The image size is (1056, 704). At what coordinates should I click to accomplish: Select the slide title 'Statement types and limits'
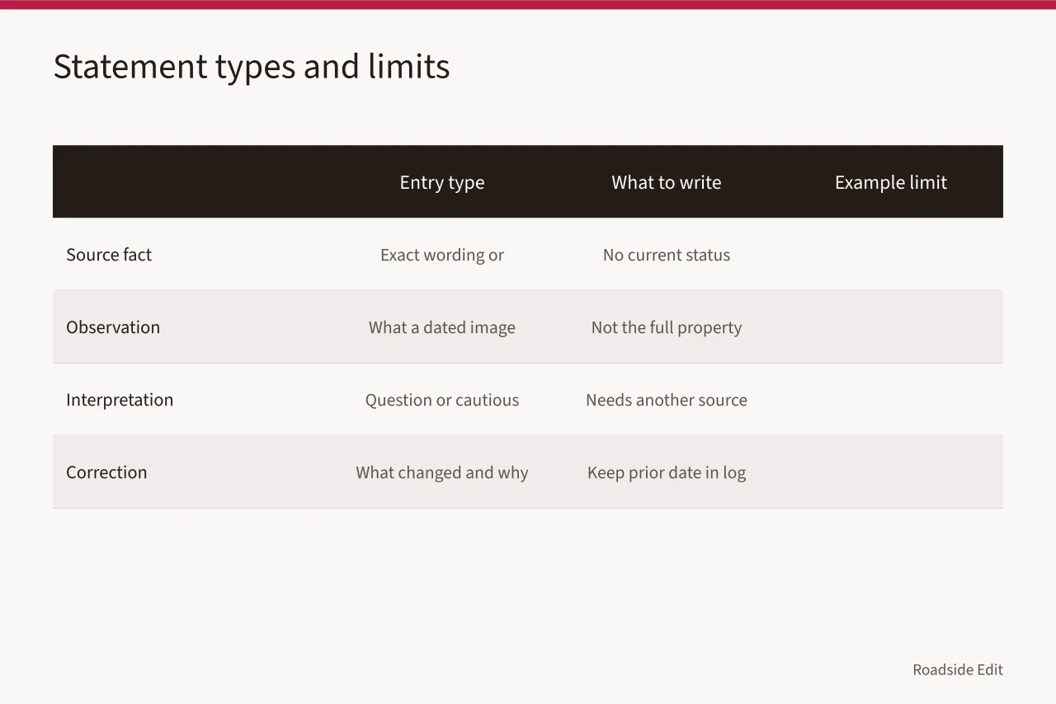pyautogui.click(x=252, y=67)
